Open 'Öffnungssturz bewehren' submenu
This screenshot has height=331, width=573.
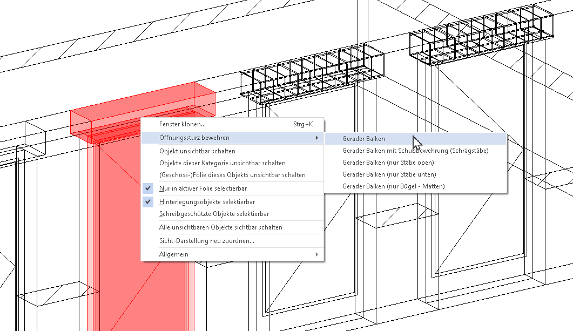click(x=232, y=138)
